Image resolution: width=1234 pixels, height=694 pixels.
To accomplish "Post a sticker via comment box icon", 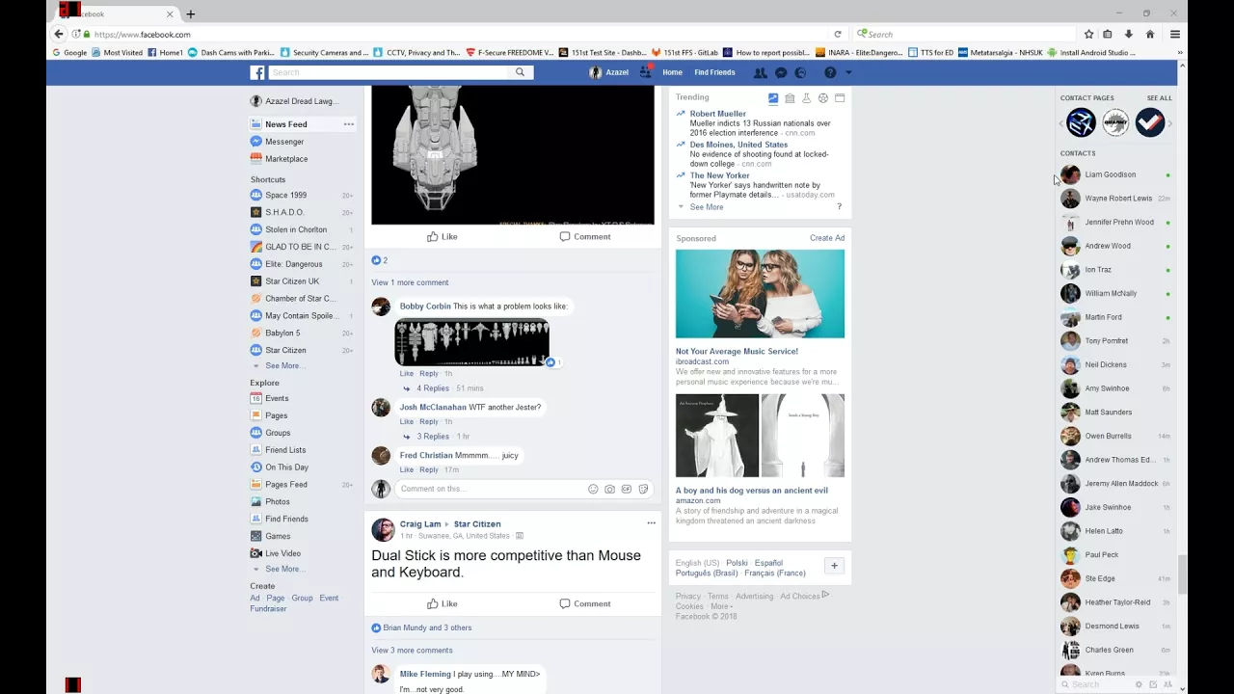I will click(x=643, y=489).
